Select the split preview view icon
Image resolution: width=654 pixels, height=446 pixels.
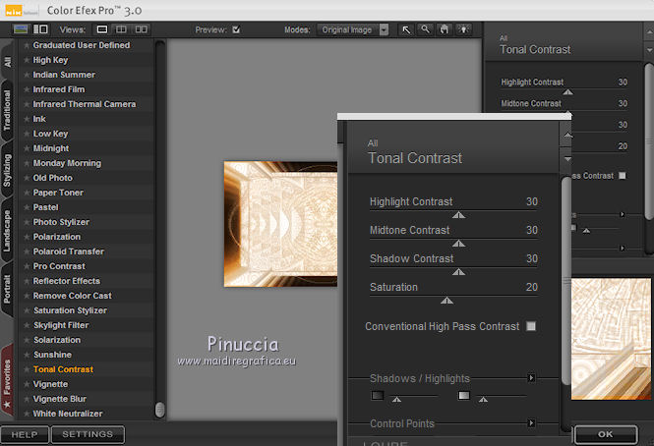click(121, 29)
